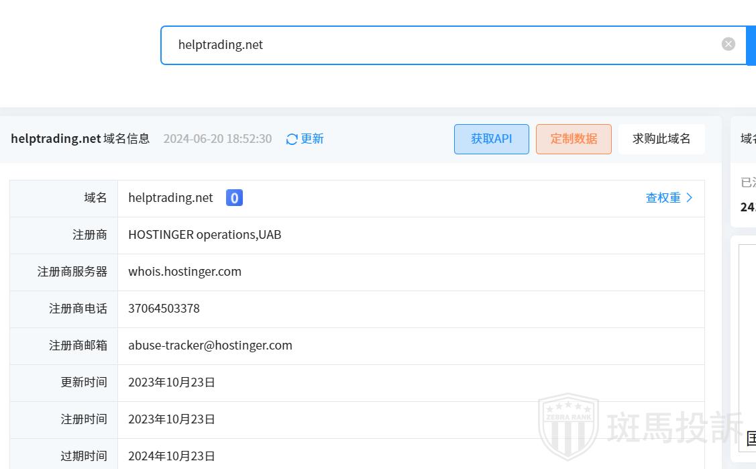Click the 求购此域名 button
Viewport: 756px width, 469px height.
(x=661, y=139)
